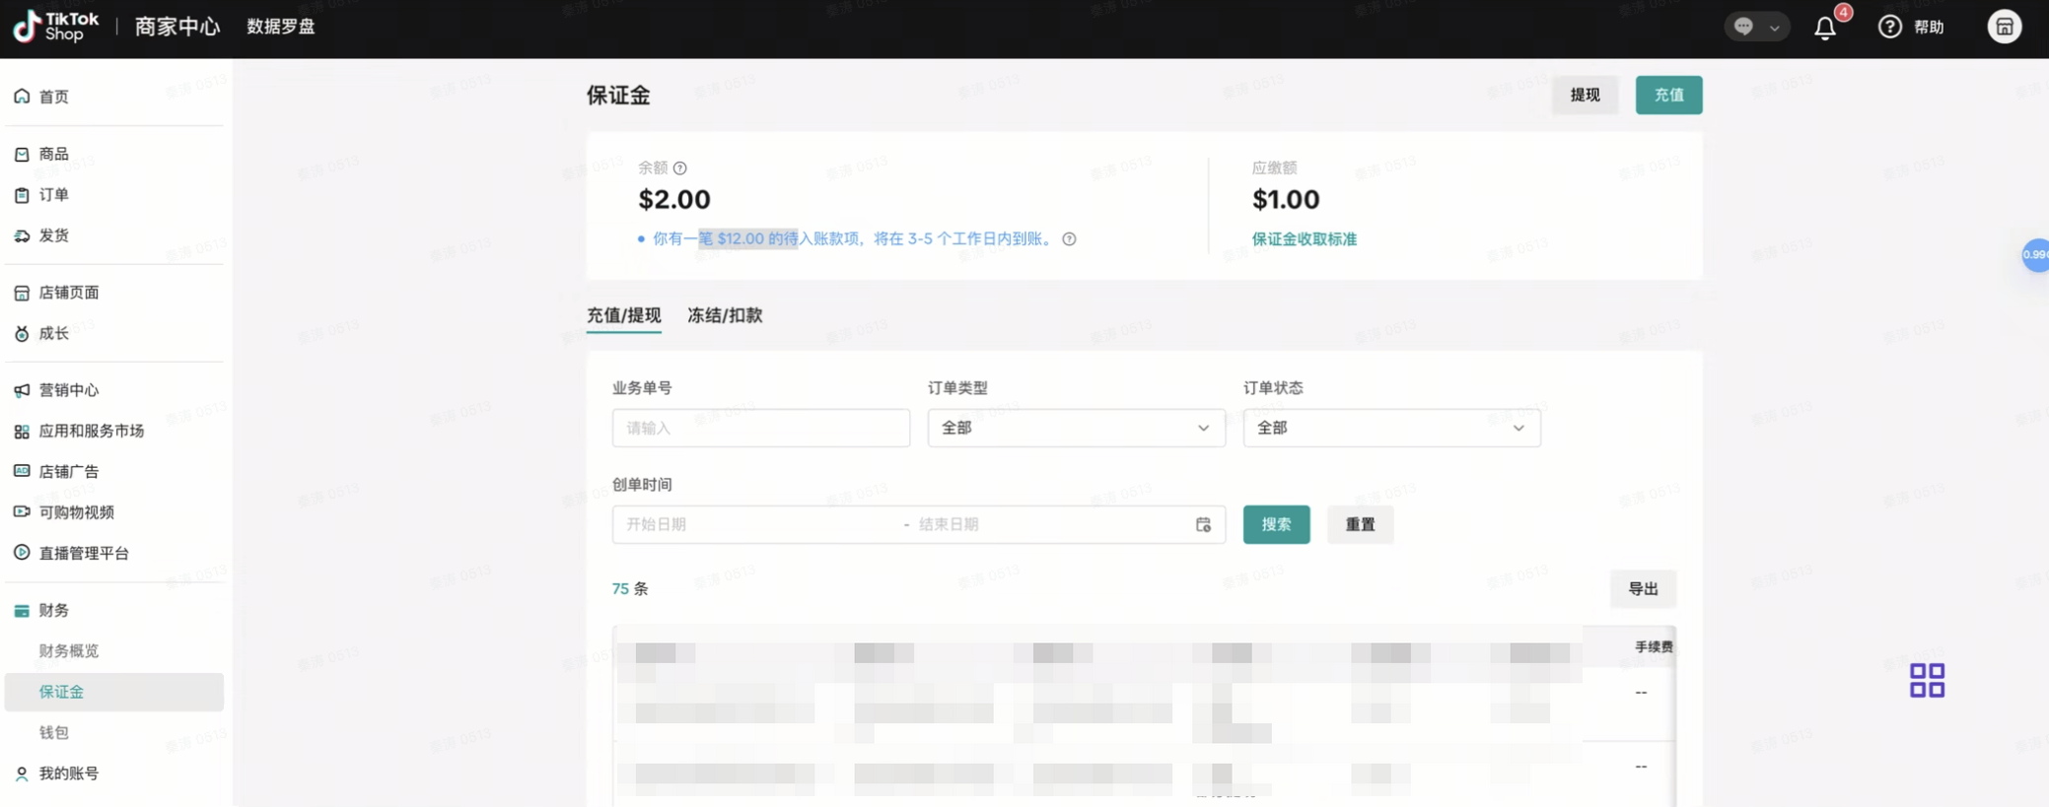2049x807 pixels.
Task: Click the purple grid apps icon
Action: click(x=1927, y=680)
